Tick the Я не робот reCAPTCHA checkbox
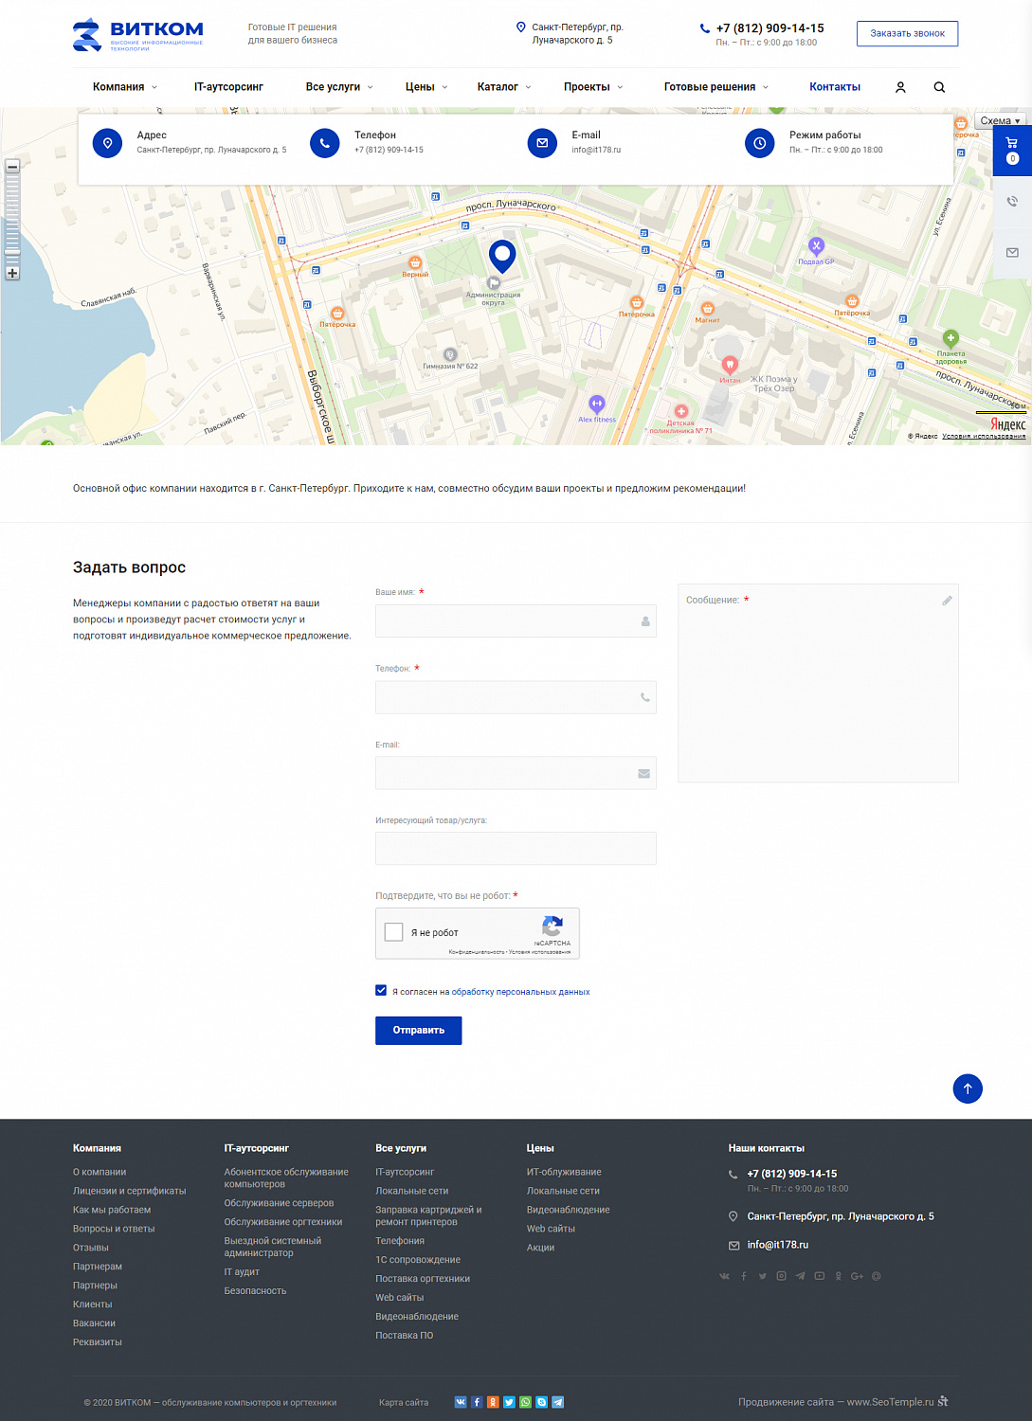Screen dimensions: 1032x1421 pos(394,932)
